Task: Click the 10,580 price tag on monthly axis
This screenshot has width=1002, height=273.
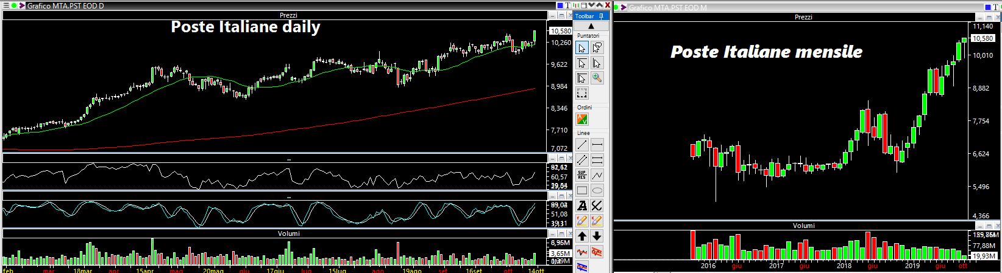Action: click(983, 38)
